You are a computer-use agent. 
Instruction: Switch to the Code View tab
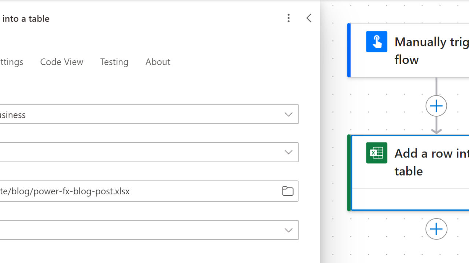62,62
